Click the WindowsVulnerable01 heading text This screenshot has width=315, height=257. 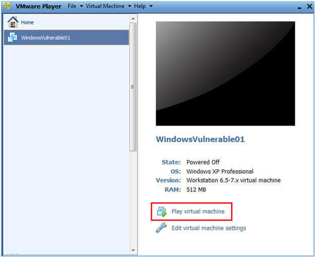[x=200, y=139]
